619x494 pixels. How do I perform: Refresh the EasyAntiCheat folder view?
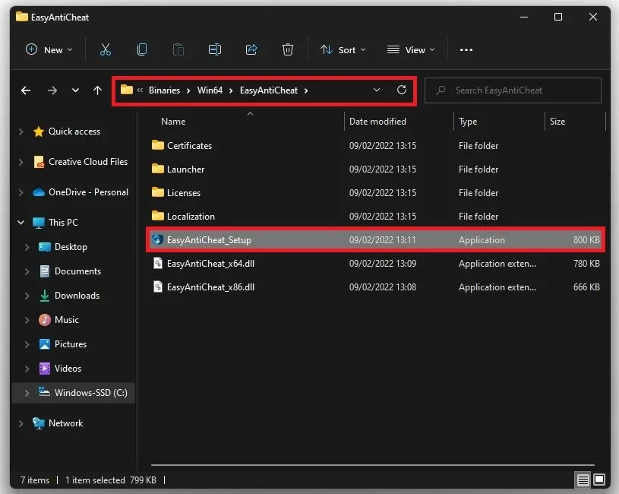point(402,90)
